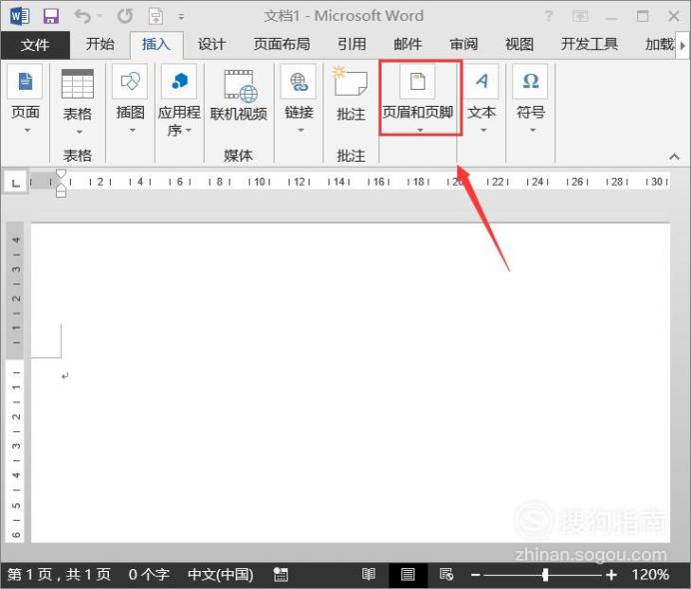Expand the 符号 dropdown arrow
This screenshot has width=691, height=589.
coord(533,130)
